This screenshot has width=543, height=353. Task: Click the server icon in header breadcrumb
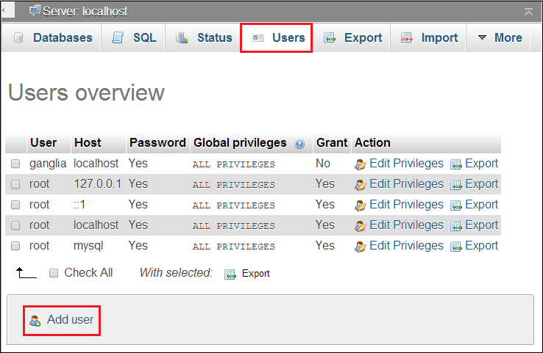[x=35, y=10]
